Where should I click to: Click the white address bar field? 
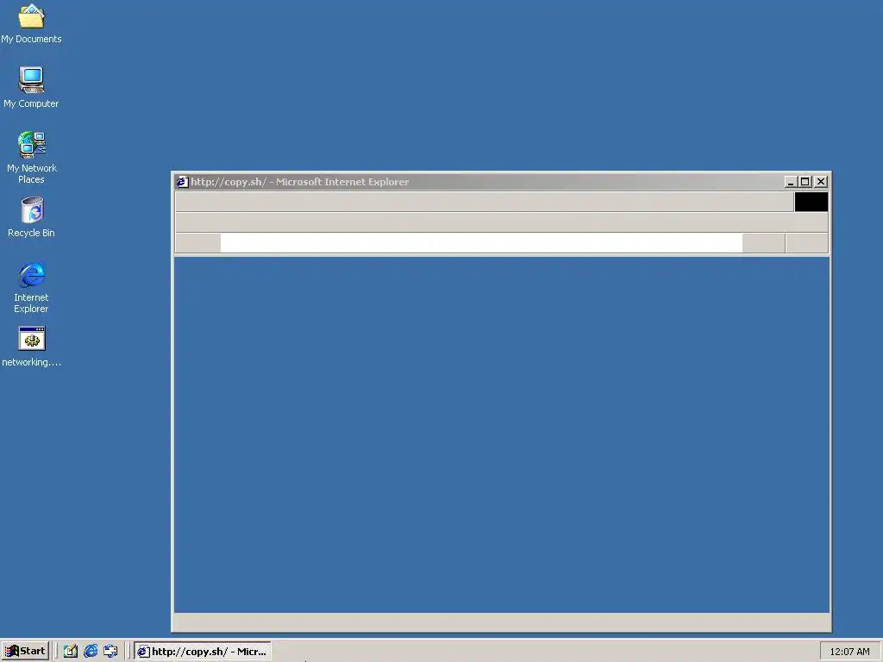(481, 243)
